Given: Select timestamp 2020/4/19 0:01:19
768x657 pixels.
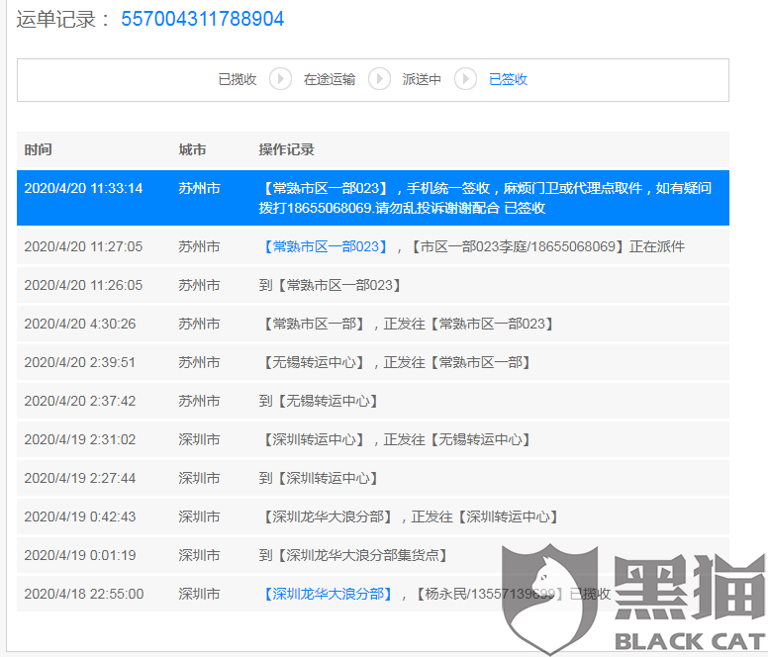Looking at the screenshot, I should click(80, 556).
